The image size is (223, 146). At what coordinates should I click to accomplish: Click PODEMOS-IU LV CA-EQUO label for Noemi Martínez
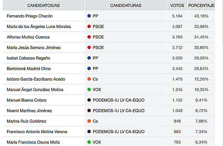[119, 111]
